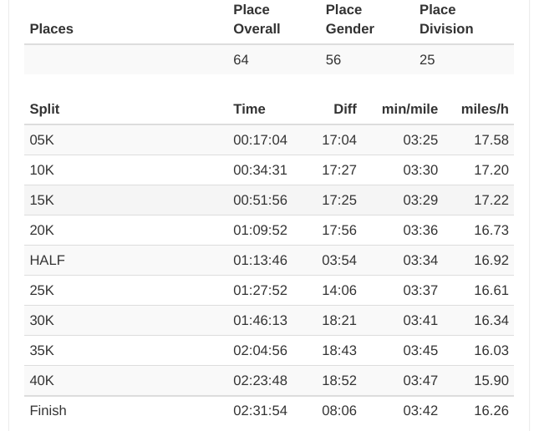
Task: Click the miles/h column header
Action: click(x=485, y=109)
